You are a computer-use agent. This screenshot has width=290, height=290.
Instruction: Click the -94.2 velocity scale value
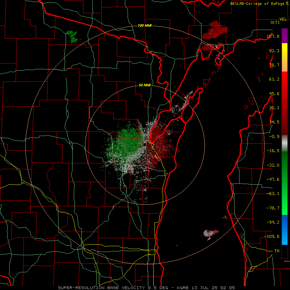click(x=273, y=222)
